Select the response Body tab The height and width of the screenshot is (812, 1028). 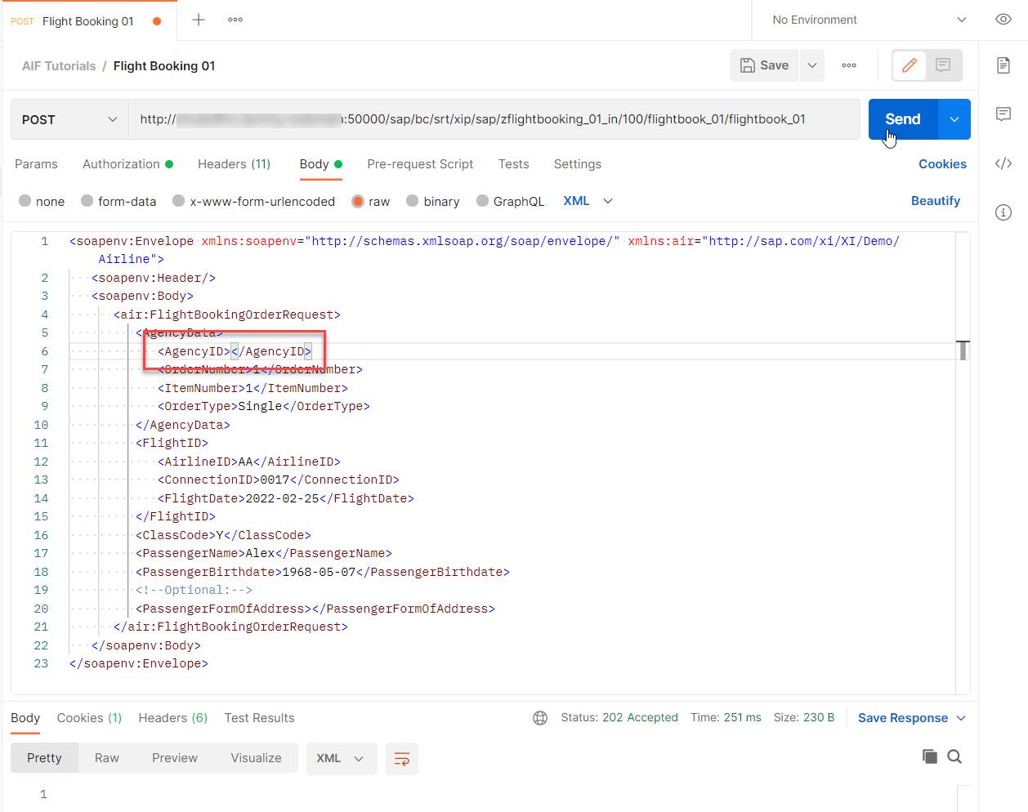pos(25,718)
